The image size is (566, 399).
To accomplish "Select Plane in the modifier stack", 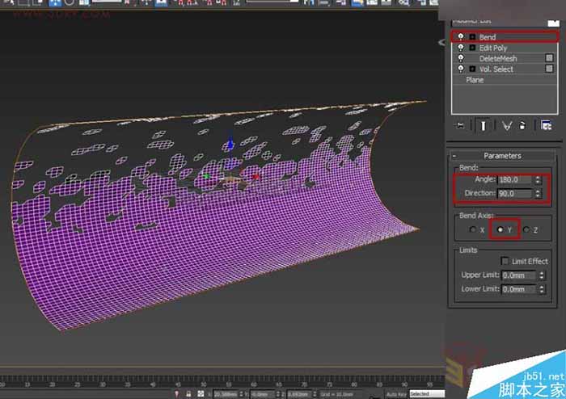I will point(475,80).
